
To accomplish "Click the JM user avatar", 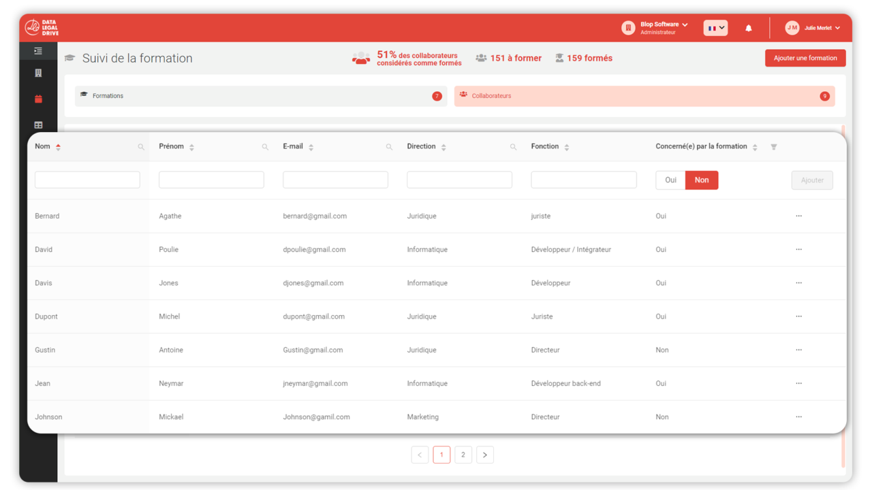I will pyautogui.click(x=792, y=28).
